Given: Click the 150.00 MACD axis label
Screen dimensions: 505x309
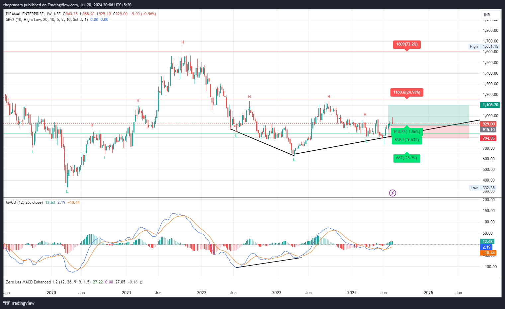Looking at the screenshot, I should (x=489, y=211).
